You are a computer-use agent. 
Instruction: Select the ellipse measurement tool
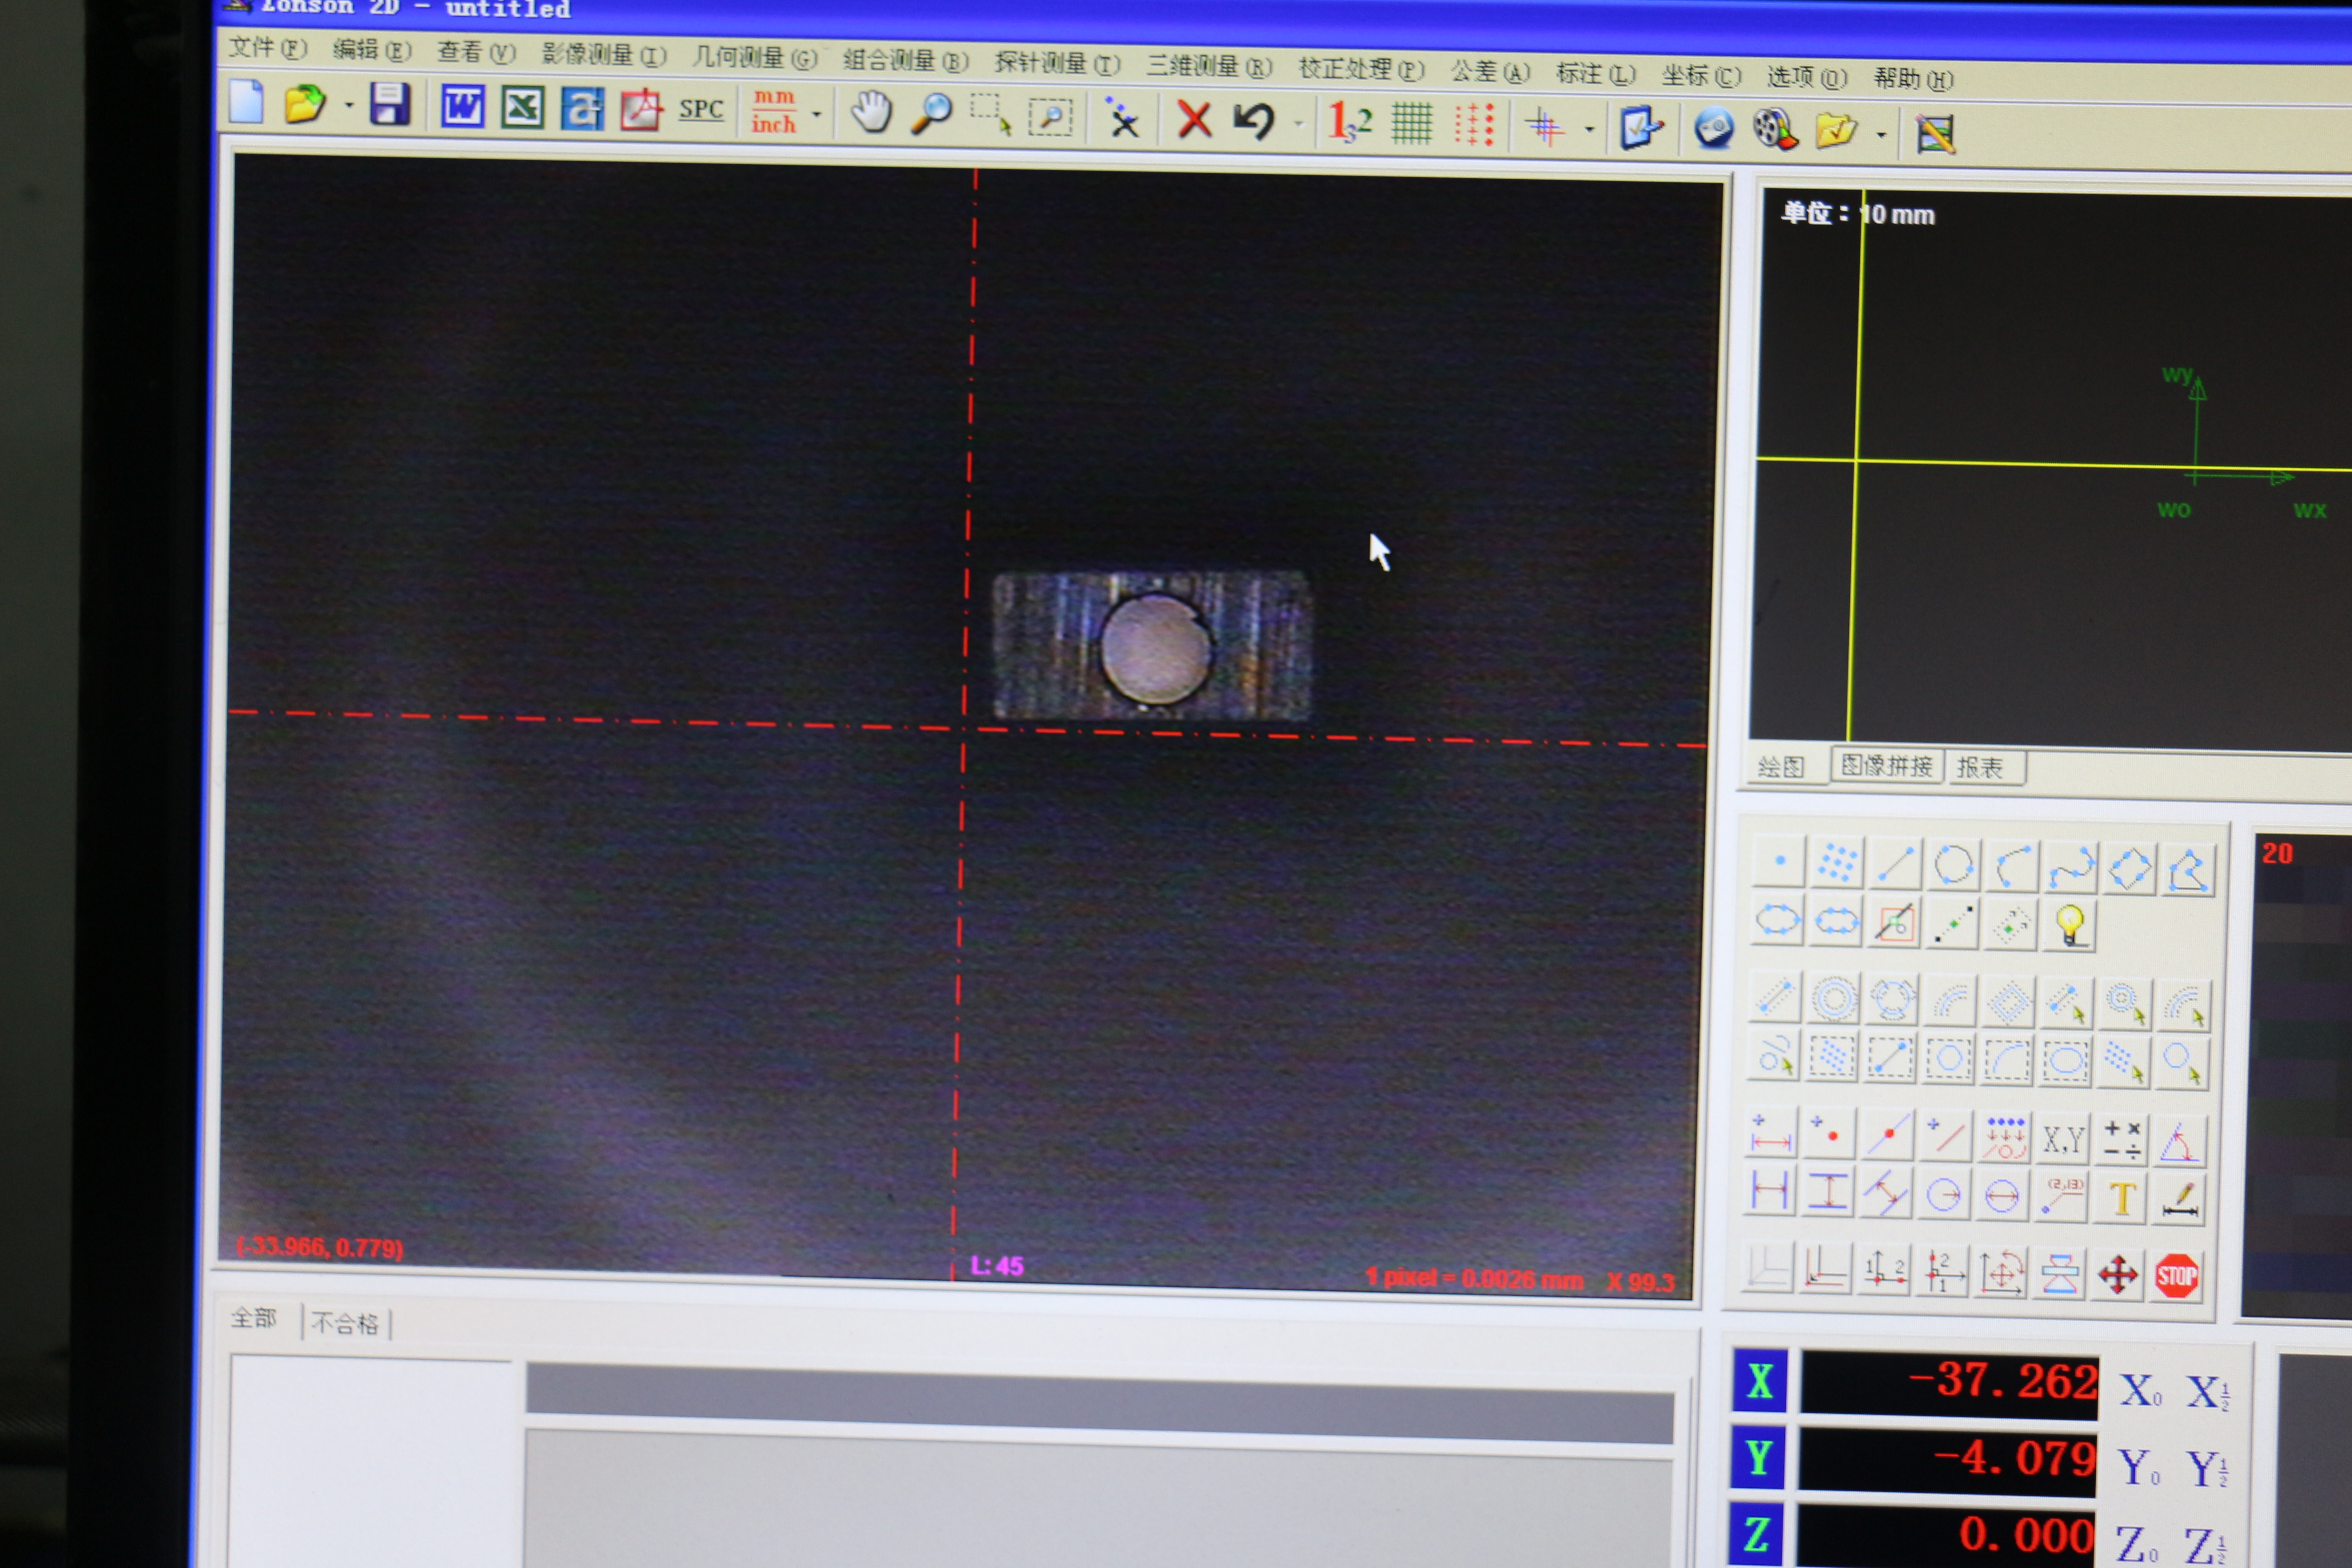(x=1778, y=919)
